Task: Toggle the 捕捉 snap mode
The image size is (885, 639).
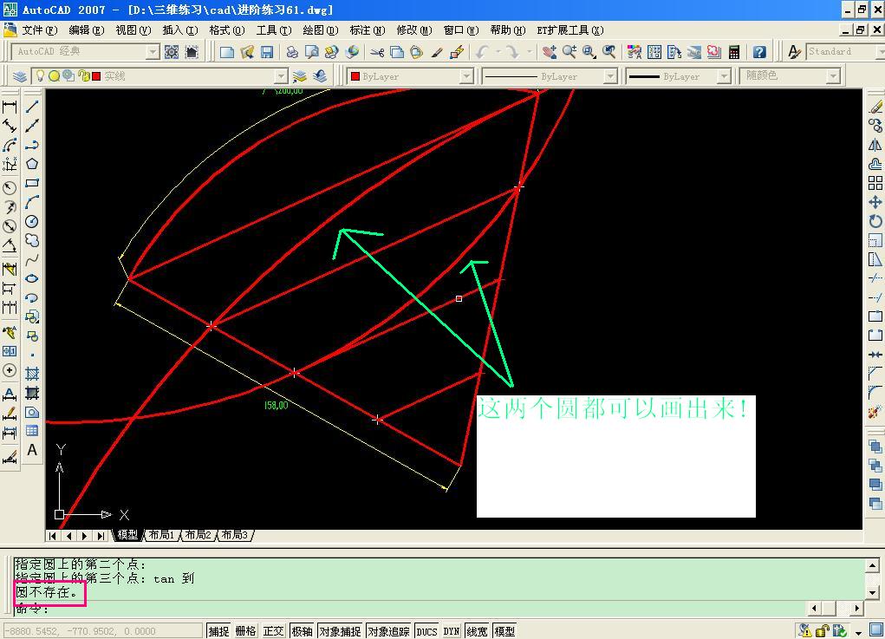Action: (x=219, y=631)
